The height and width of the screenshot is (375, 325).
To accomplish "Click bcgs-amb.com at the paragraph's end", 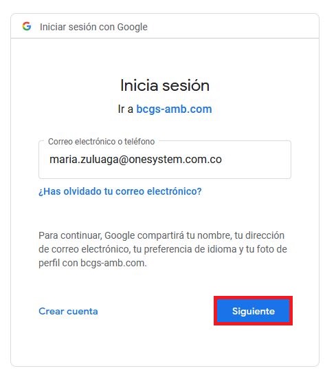I will tap(113, 263).
